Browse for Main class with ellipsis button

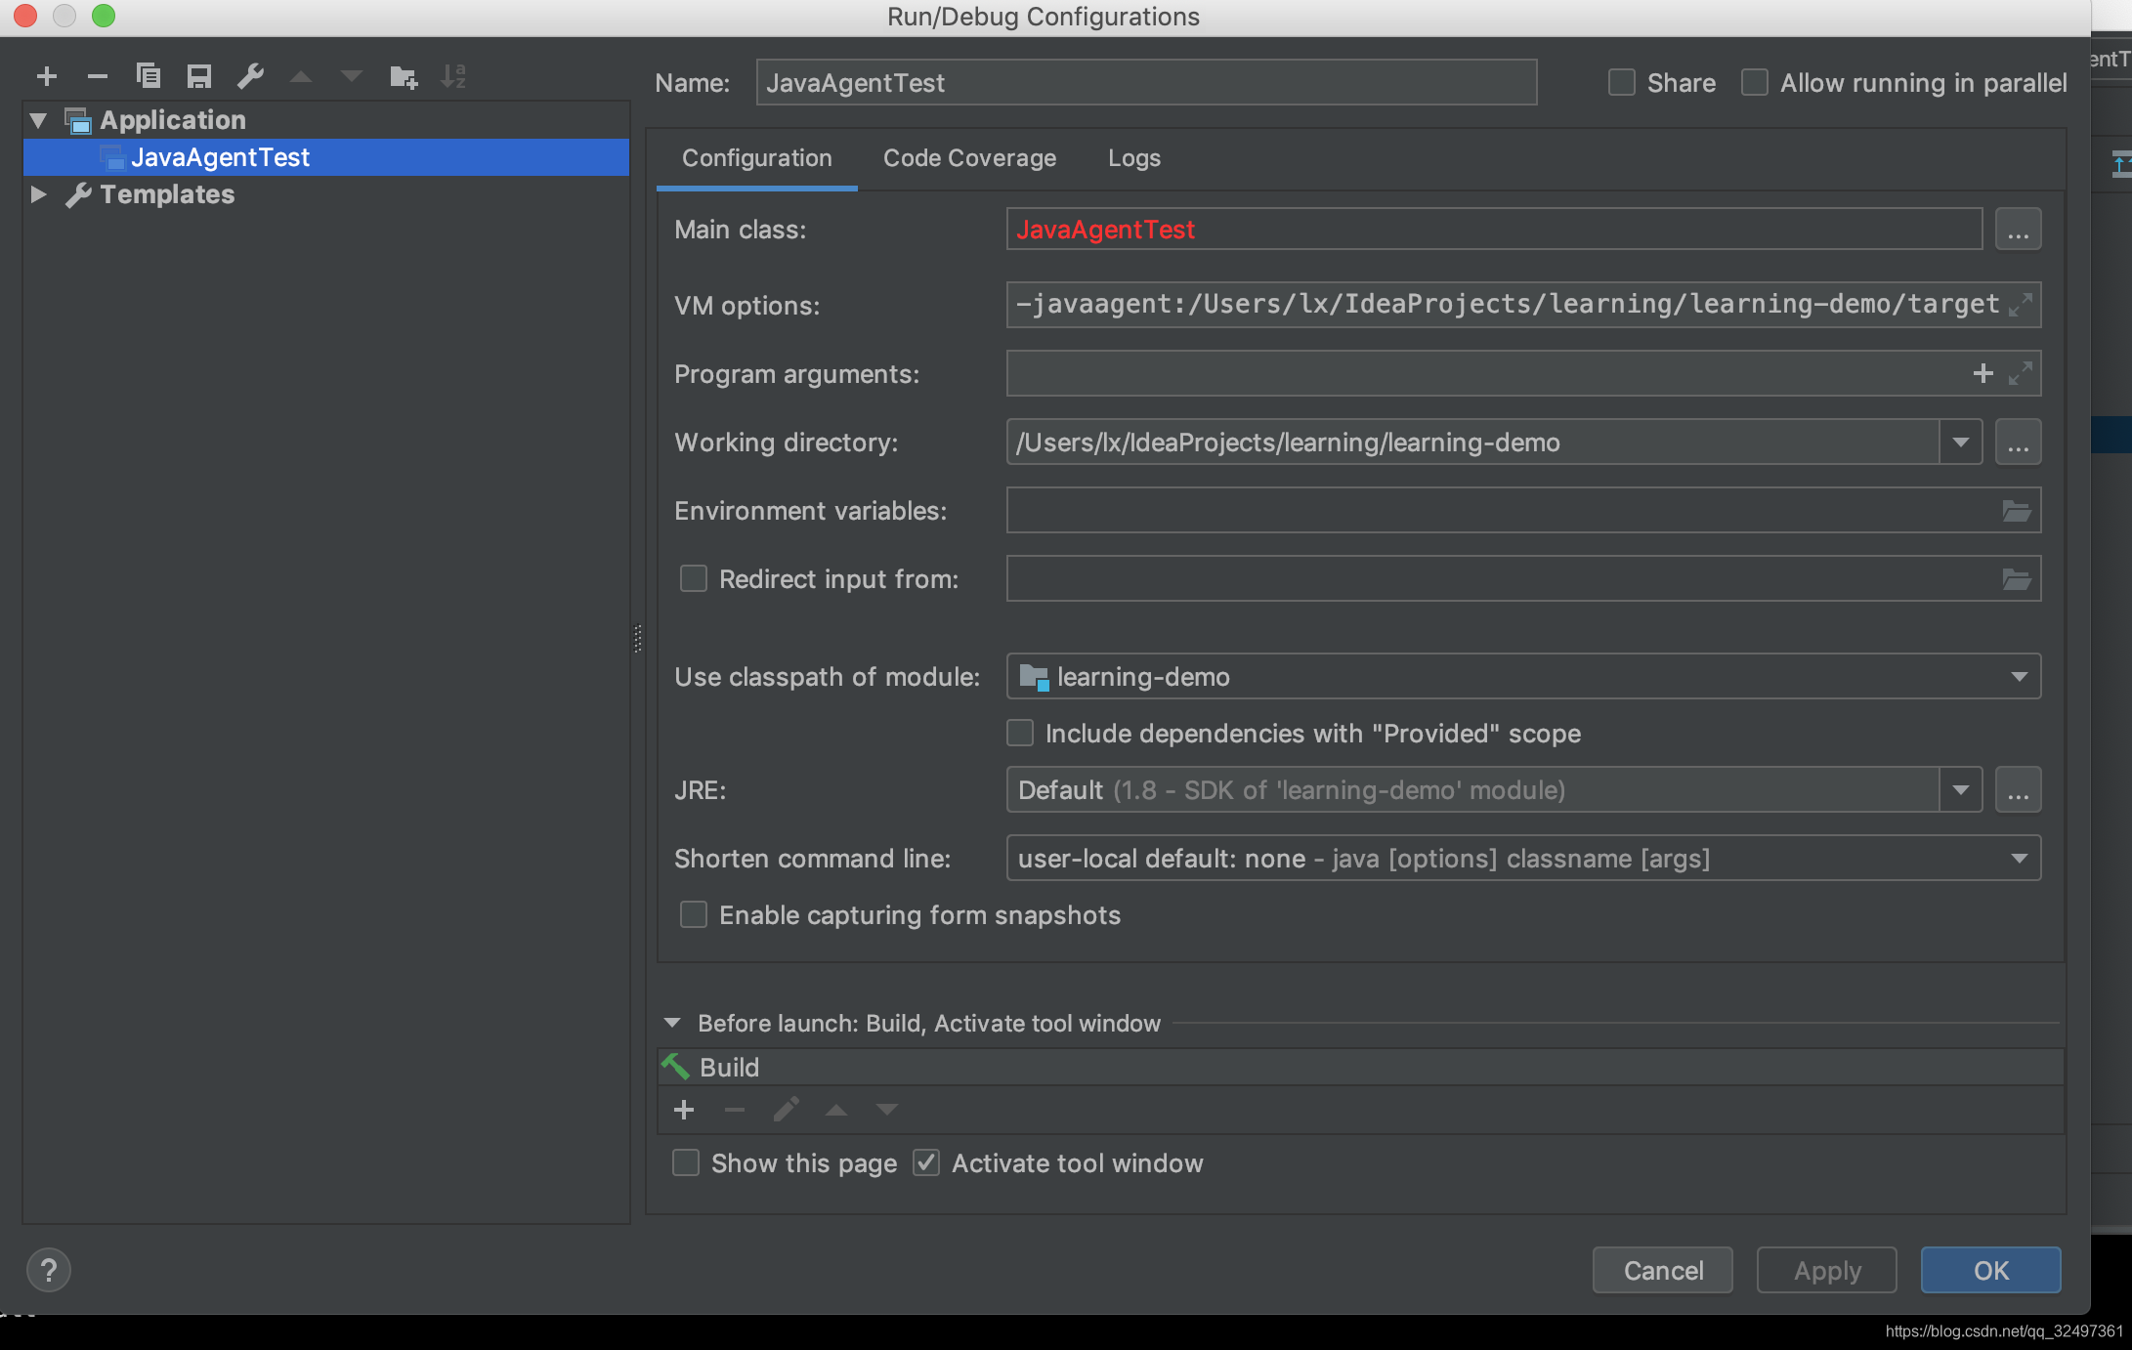(2018, 230)
